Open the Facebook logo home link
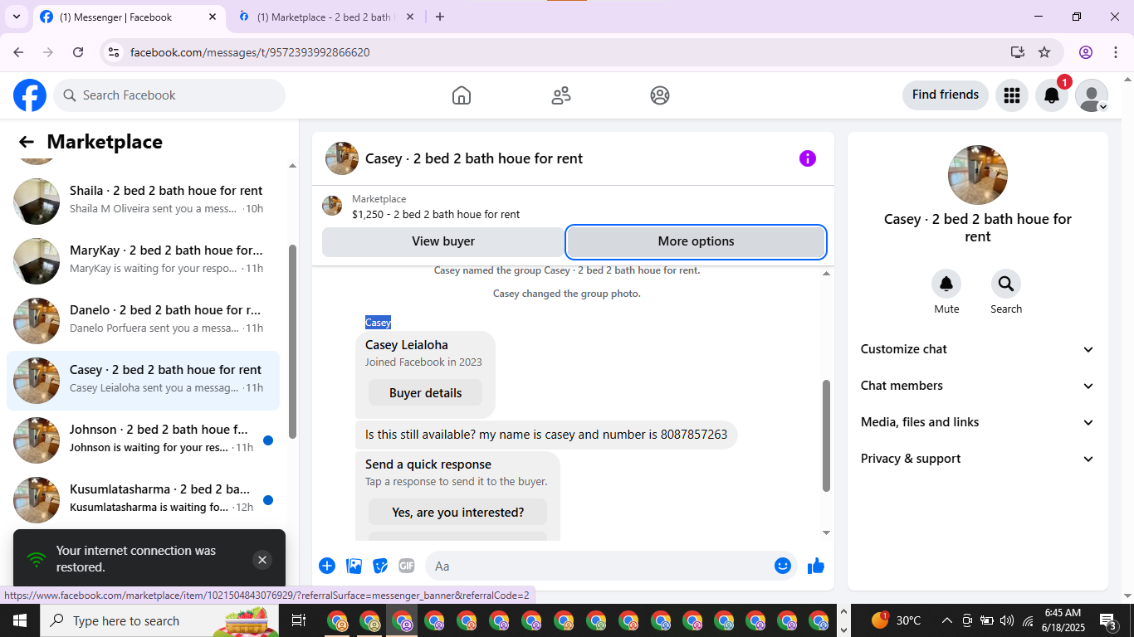Screen dimensions: 1134x637 [x=30, y=95]
